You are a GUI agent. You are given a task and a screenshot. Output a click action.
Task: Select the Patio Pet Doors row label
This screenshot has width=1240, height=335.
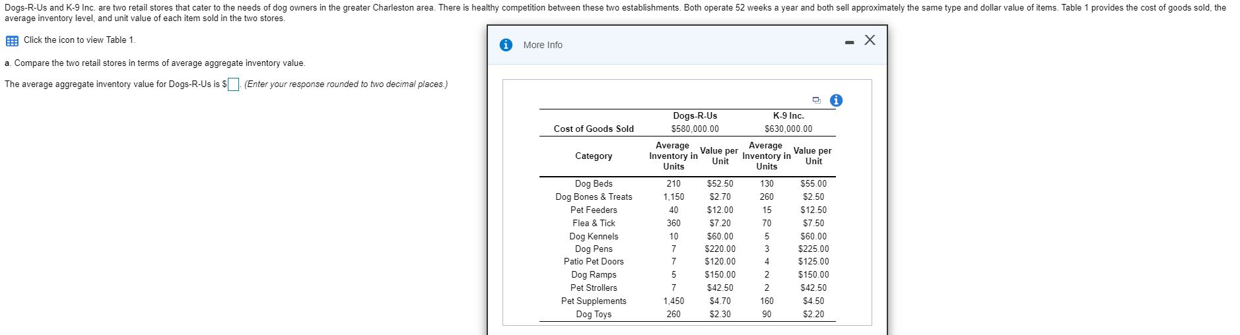594,262
